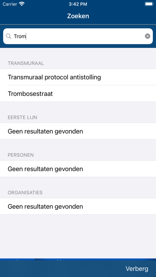Tap the 3:42 PM clock
This screenshot has width=156, height=277.
78,4
